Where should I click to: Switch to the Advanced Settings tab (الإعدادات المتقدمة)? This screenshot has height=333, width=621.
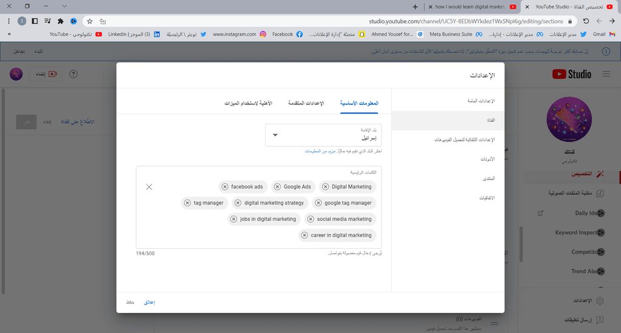[x=306, y=103]
